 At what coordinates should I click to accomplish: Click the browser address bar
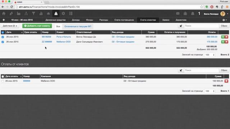(109, 7)
